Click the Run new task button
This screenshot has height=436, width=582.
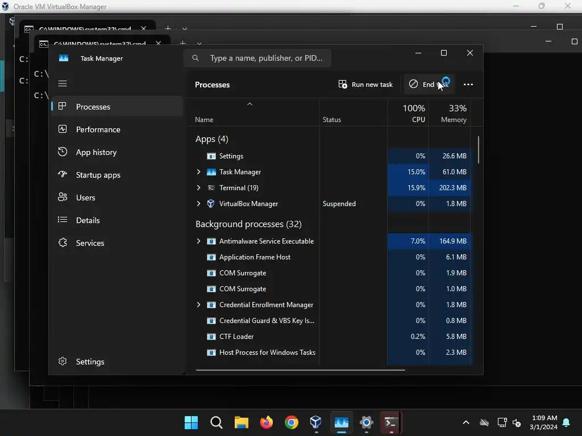(365, 85)
